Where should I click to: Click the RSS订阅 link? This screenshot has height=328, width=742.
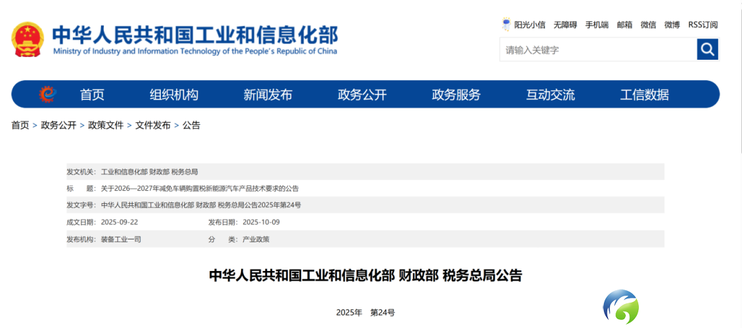[x=703, y=25]
